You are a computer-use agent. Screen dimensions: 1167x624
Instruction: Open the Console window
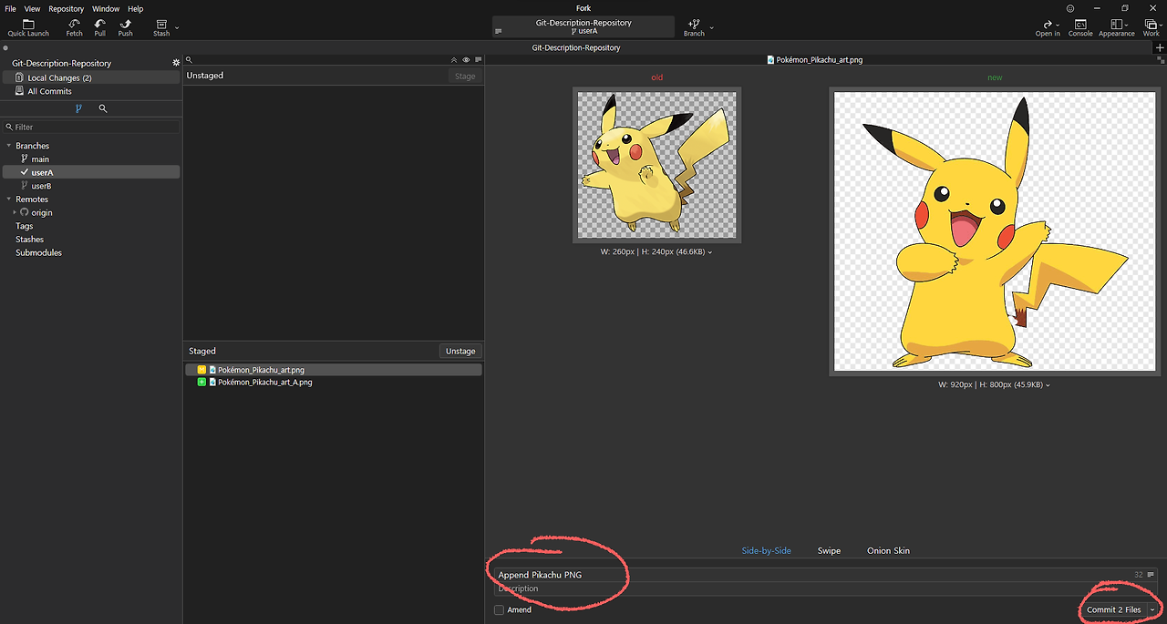click(1080, 26)
